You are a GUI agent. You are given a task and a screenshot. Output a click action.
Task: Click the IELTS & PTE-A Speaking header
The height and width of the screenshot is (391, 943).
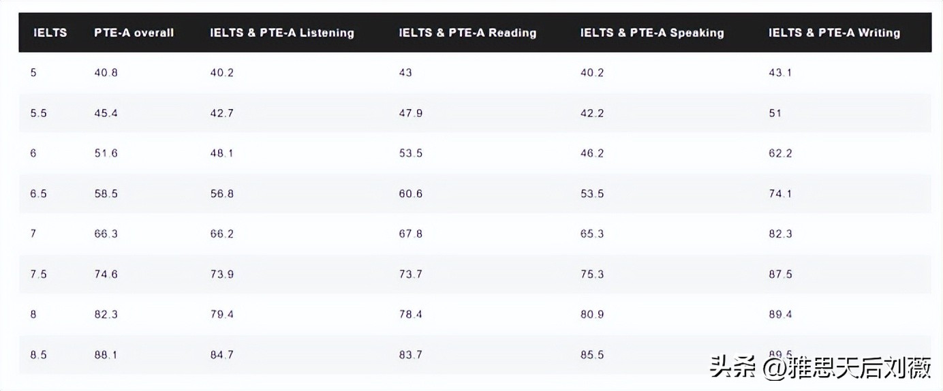point(652,33)
